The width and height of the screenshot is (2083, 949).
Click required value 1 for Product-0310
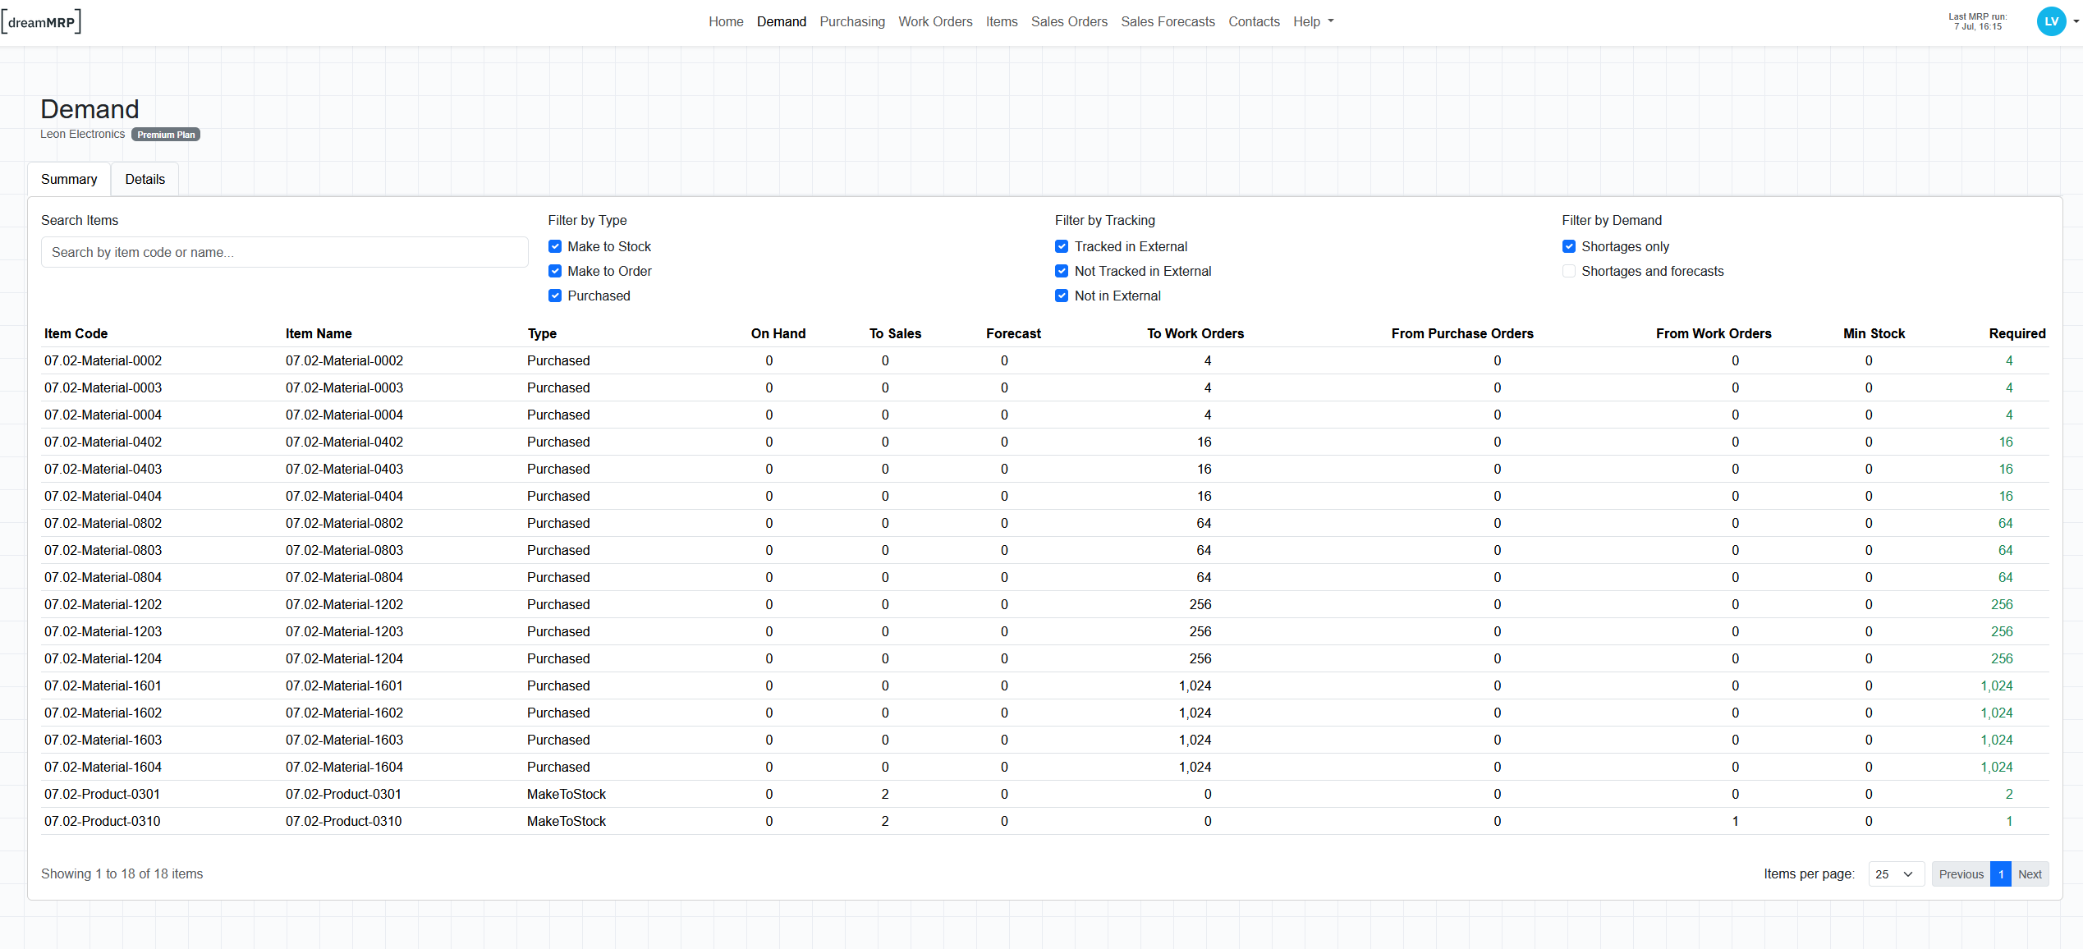[x=2009, y=821]
